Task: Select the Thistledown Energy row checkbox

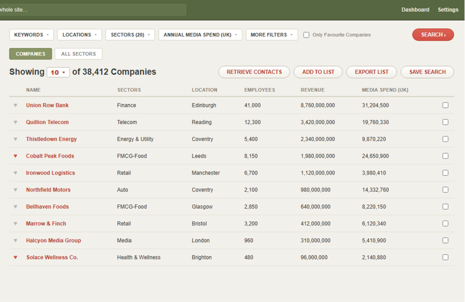Action: point(445,139)
